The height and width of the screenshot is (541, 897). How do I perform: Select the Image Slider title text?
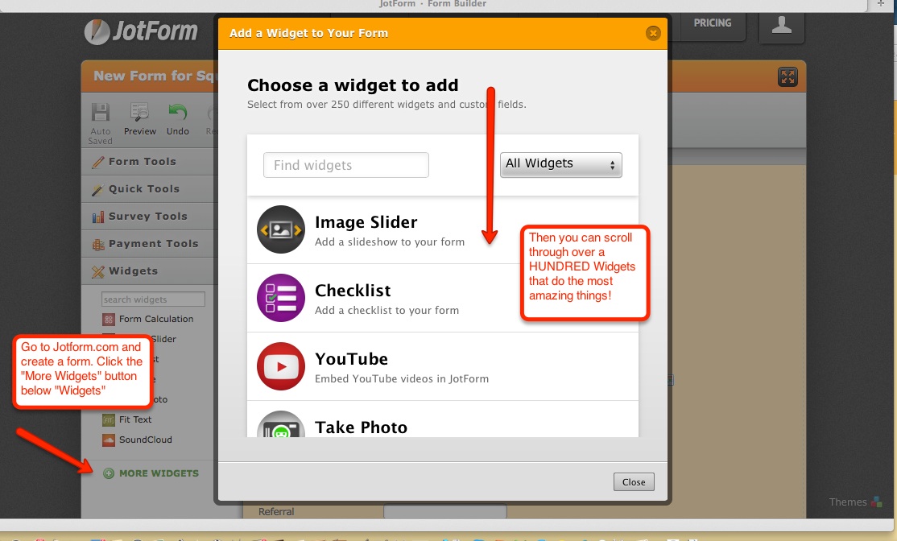click(366, 222)
